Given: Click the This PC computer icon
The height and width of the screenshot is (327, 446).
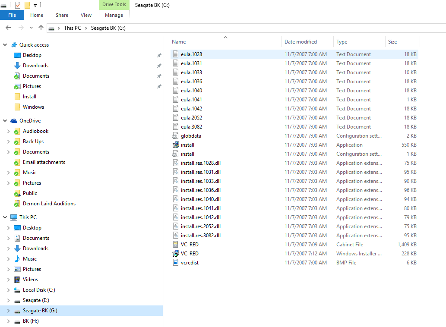Looking at the screenshot, I should point(14,217).
